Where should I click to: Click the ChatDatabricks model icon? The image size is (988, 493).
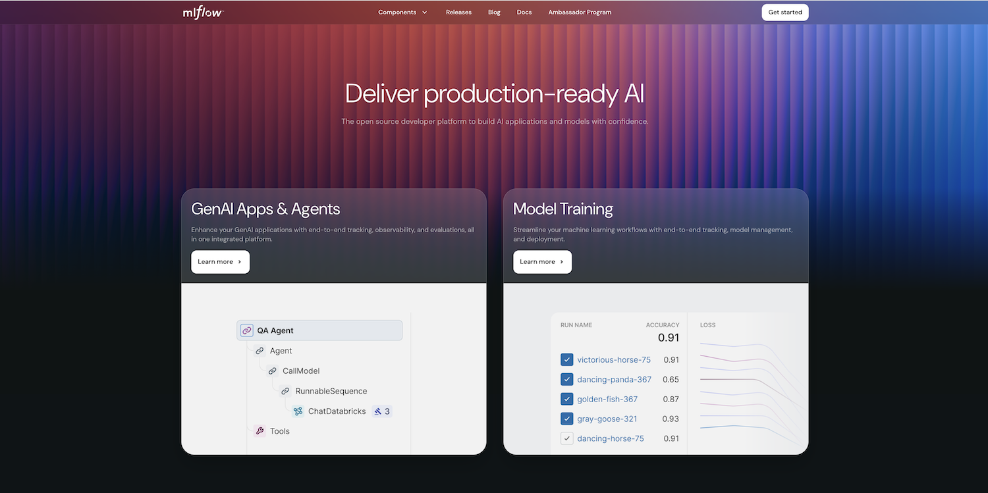pyautogui.click(x=298, y=411)
